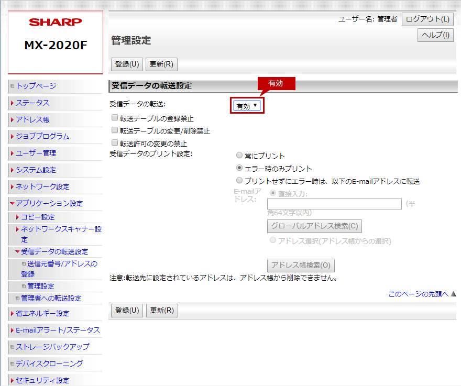Collapse the アプリケーション設定 section

49,203
